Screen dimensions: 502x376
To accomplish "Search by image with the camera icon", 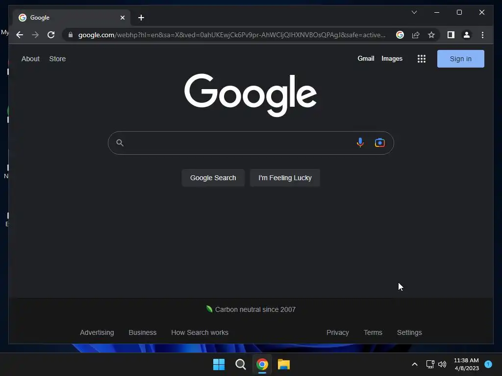I will 380,142.
